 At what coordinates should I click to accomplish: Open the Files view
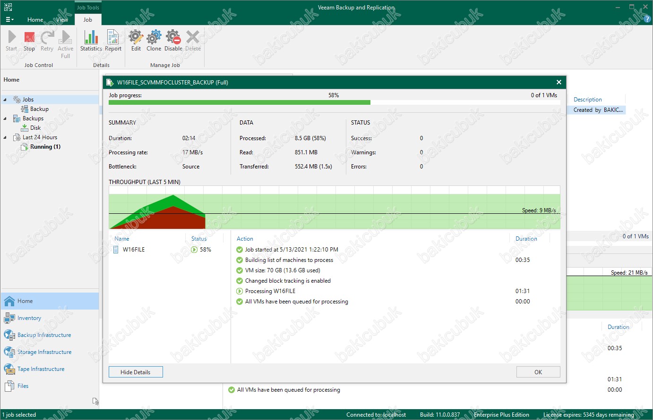click(50, 386)
